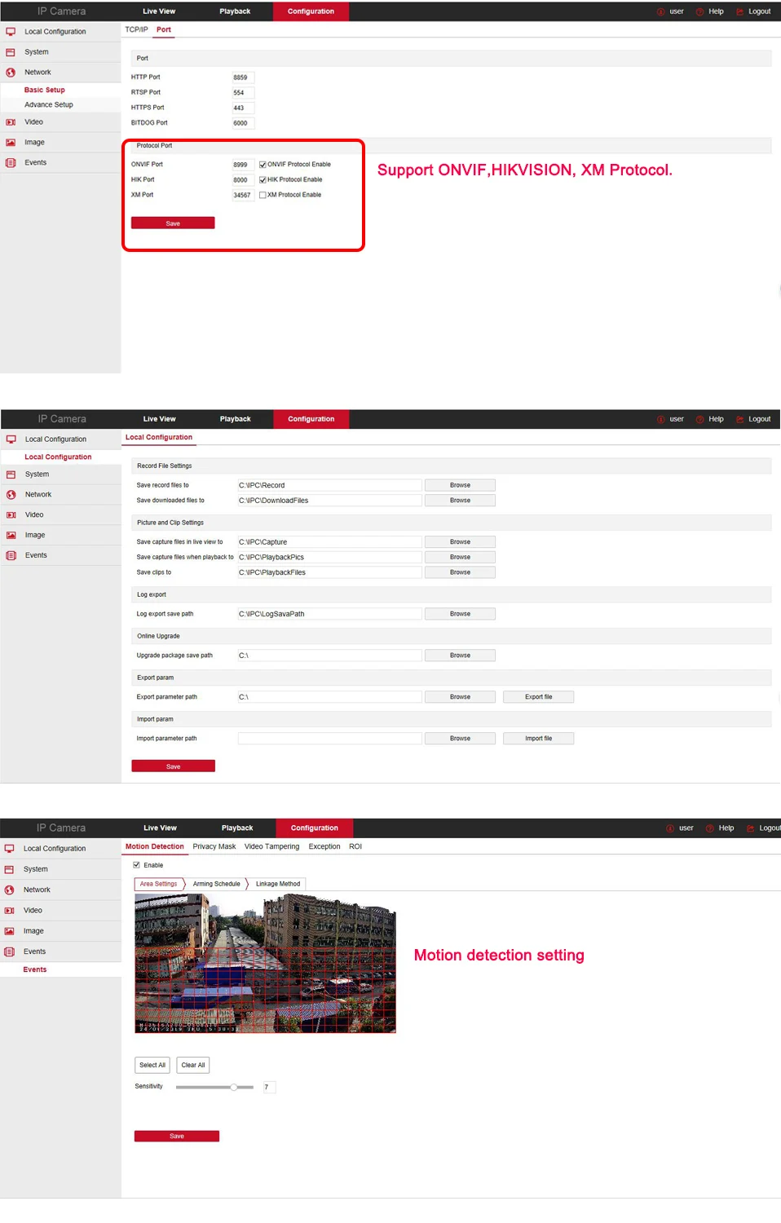781x1223 pixels.
Task: Click Help icon in Local Configuration page header
Action: click(699, 419)
